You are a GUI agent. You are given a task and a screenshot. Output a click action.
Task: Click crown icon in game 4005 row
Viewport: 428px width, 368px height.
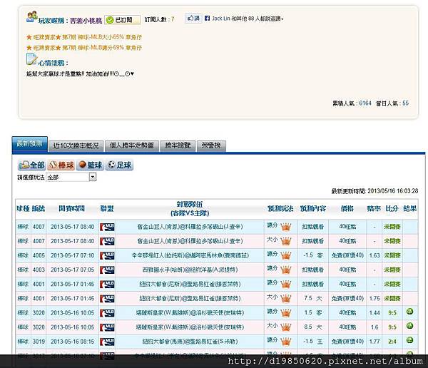pos(286,256)
